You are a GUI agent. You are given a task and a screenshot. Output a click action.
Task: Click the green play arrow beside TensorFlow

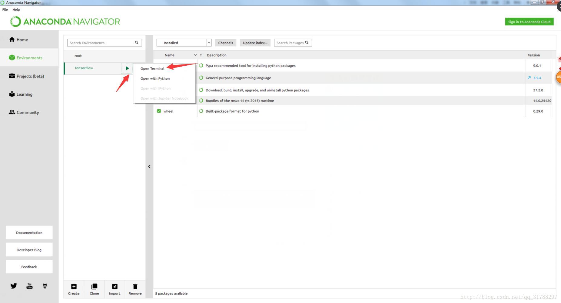(x=127, y=68)
